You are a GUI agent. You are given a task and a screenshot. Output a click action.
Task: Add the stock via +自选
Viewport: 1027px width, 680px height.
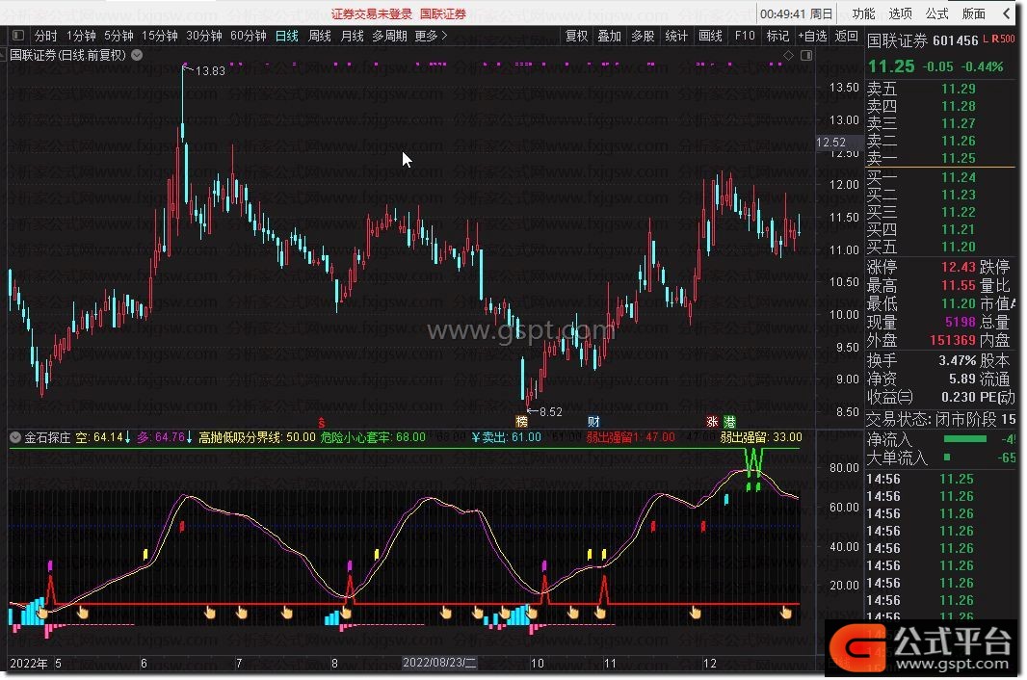coord(812,36)
